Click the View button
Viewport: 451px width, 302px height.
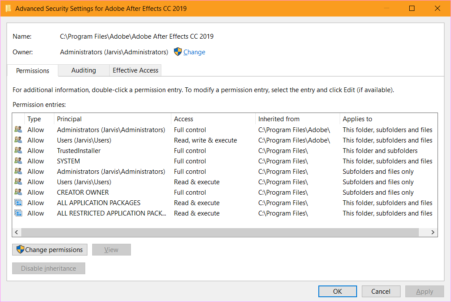(111, 250)
